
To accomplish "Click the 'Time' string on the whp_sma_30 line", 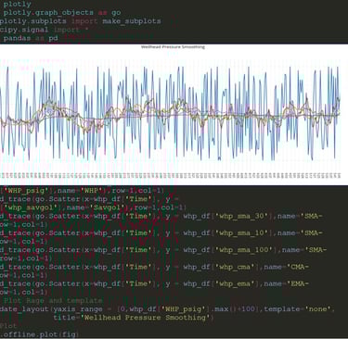I will [138, 216].
